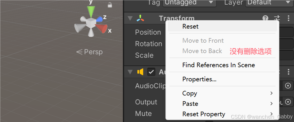Switch Persp view to orthographic
The height and width of the screenshot is (122, 294).
90,52
